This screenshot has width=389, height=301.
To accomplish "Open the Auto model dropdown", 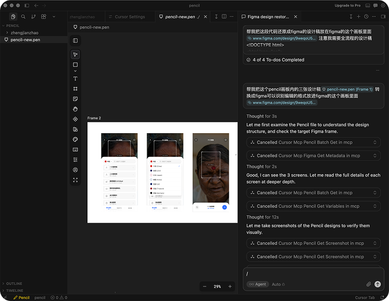I will tap(278, 284).
